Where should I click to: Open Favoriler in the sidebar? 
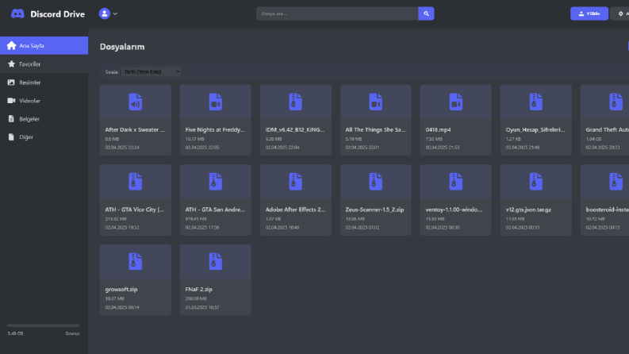coord(44,63)
